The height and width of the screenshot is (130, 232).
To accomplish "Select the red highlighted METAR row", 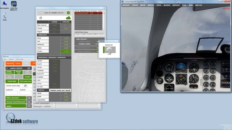I will 88,13.
